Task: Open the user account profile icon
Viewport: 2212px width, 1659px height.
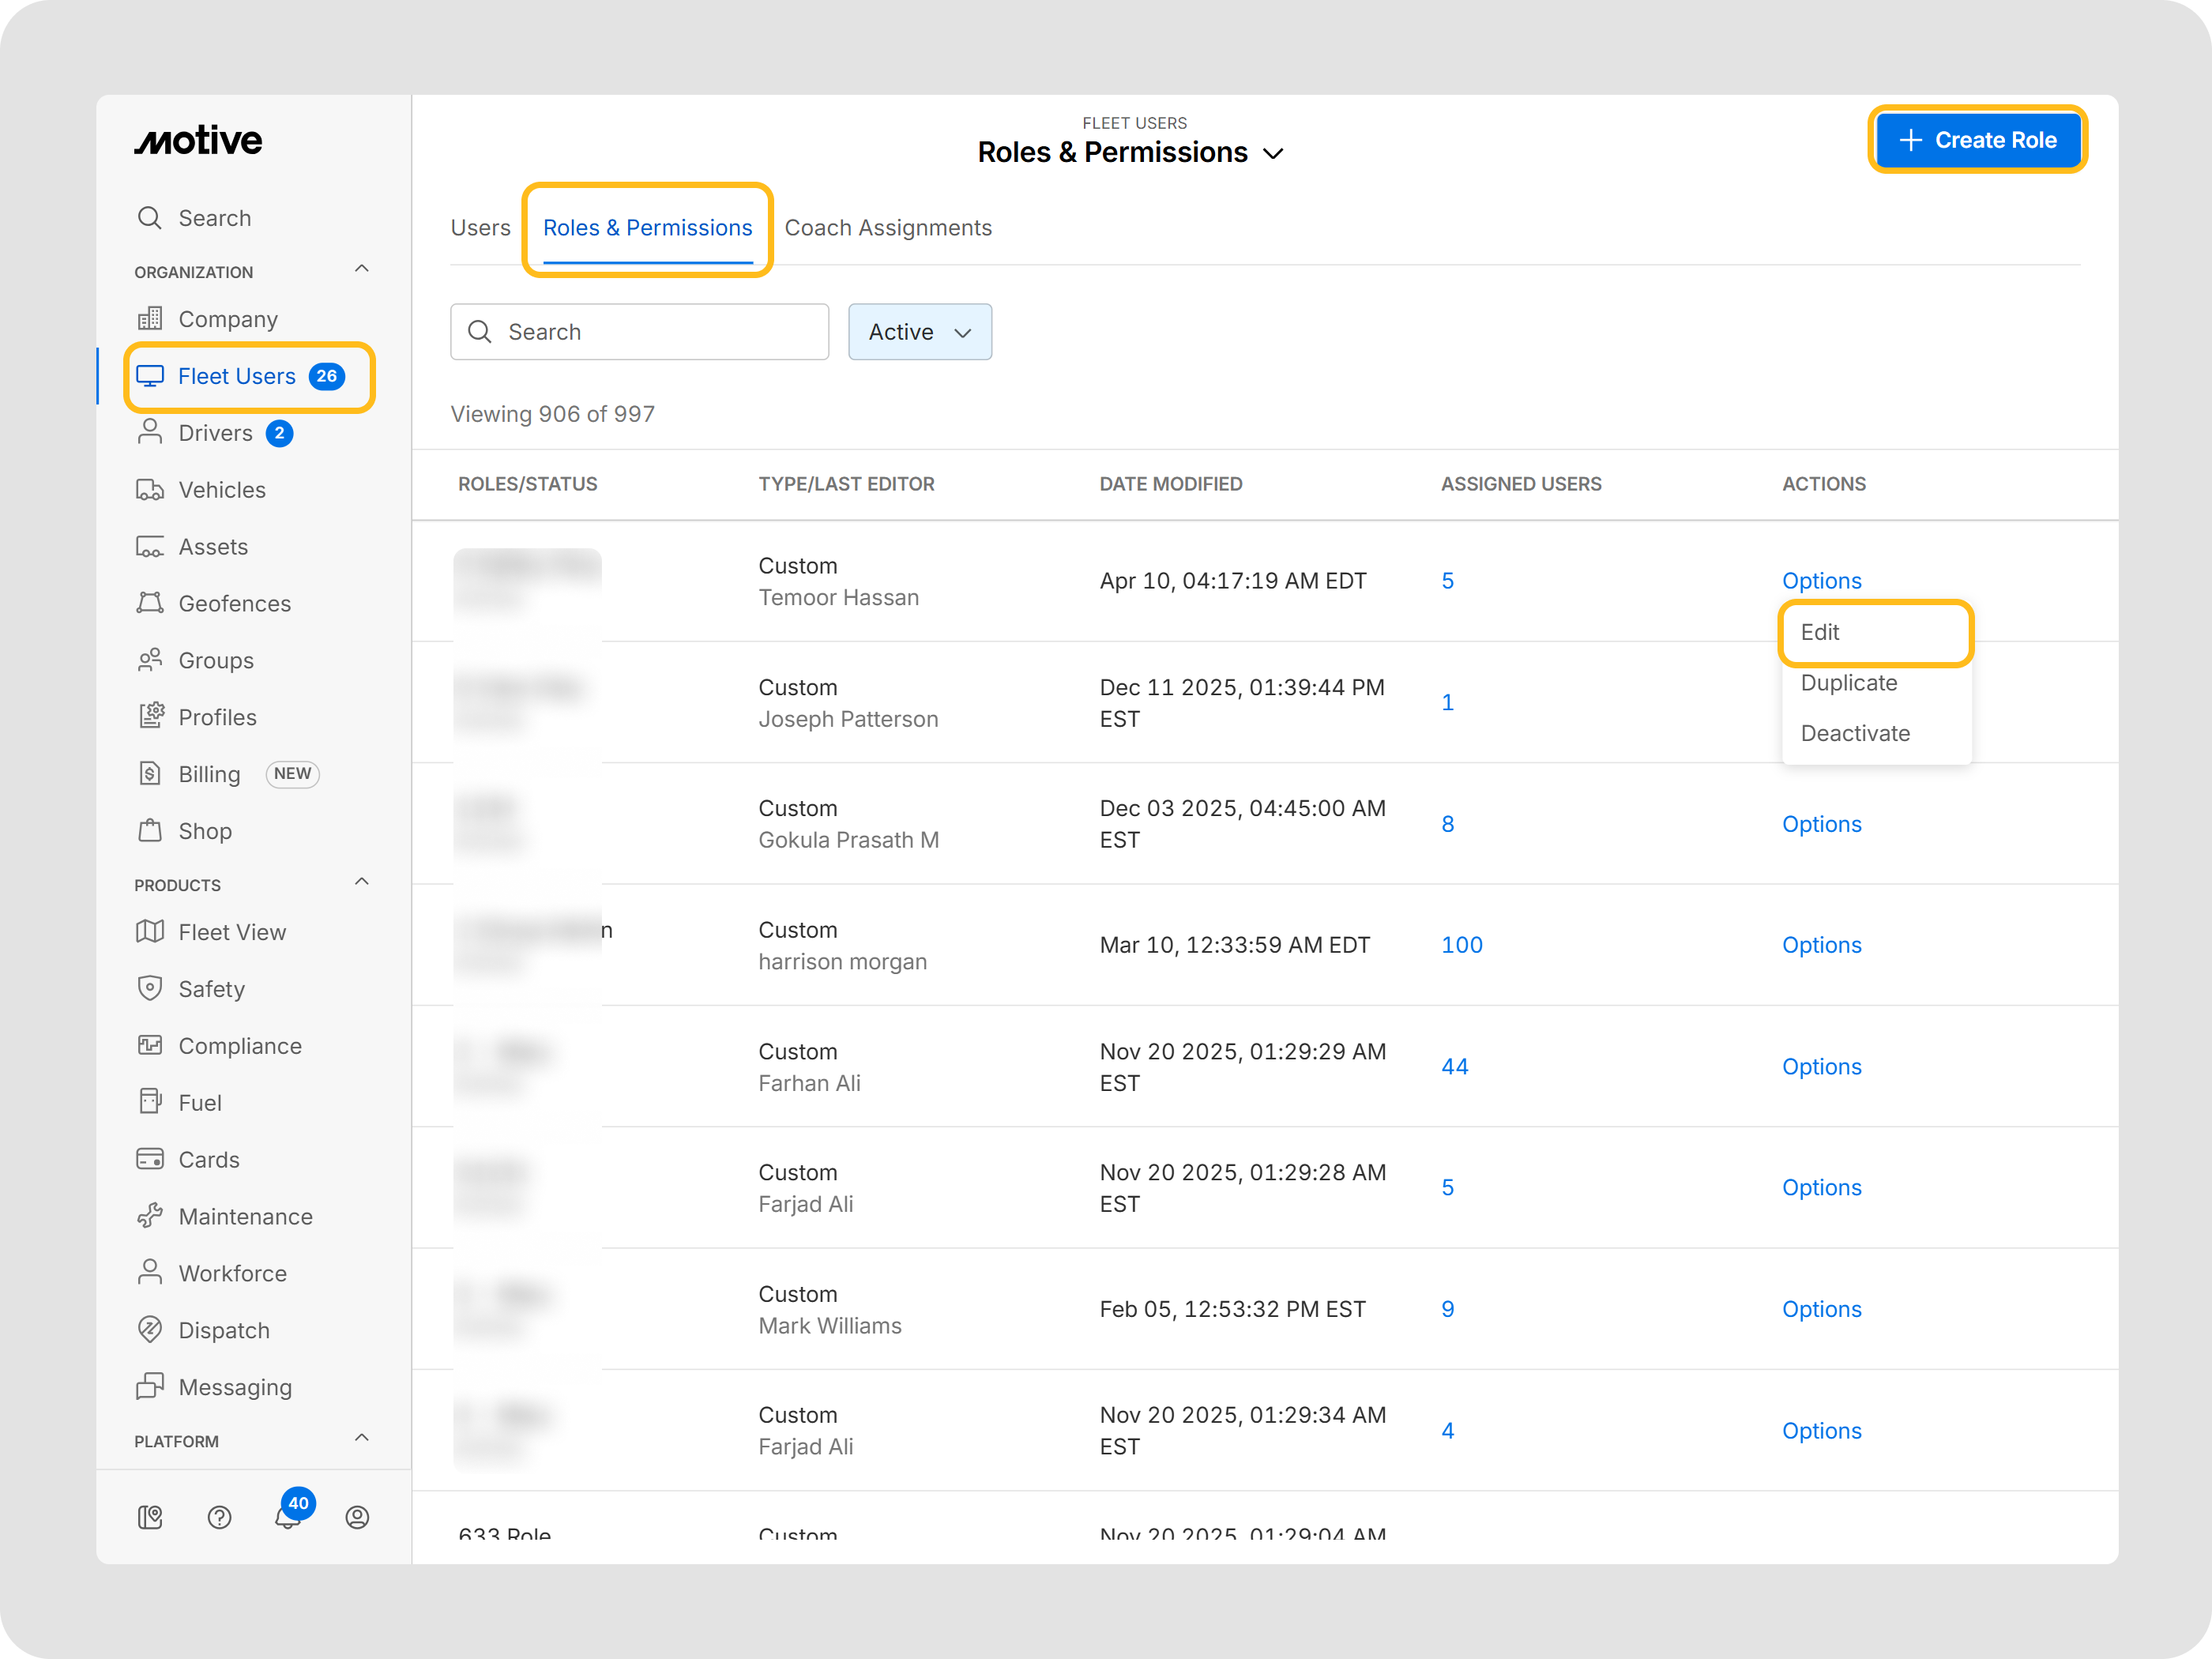Action: coord(357,1517)
